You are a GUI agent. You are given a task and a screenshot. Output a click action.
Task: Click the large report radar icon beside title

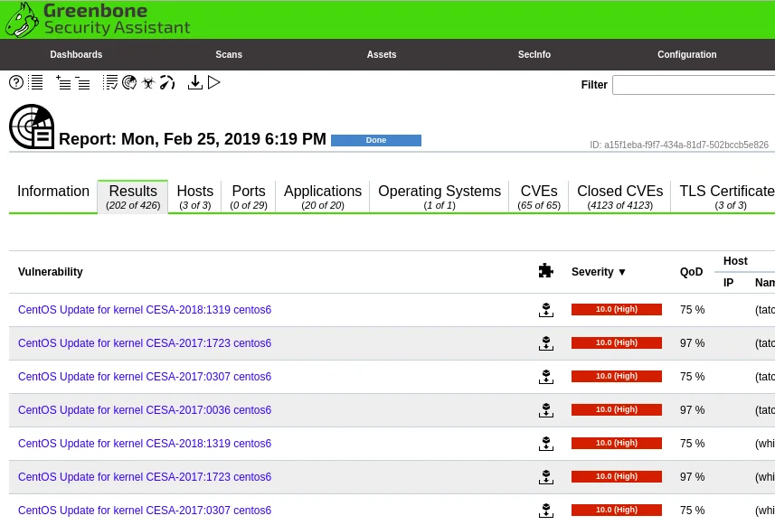tap(32, 127)
